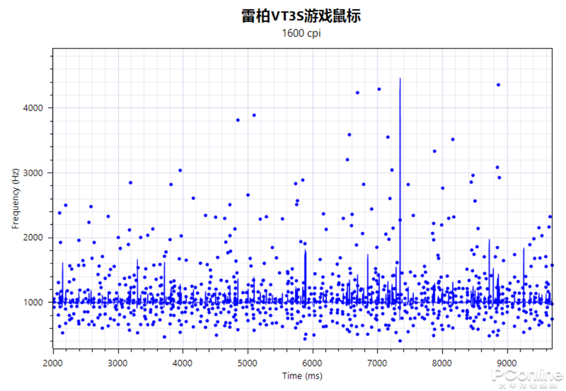This screenshot has width=566, height=391.
Task: Click the 8000 x-axis tick label
Action: (441, 363)
